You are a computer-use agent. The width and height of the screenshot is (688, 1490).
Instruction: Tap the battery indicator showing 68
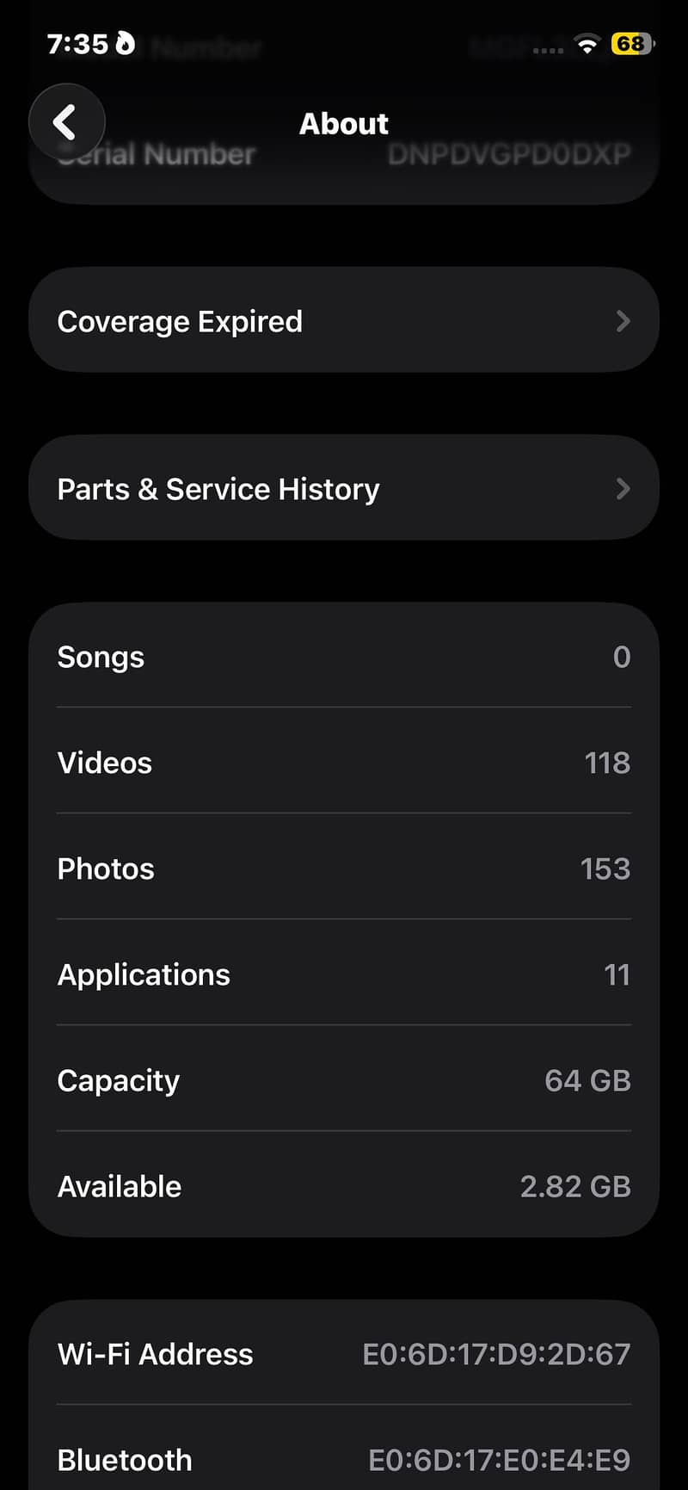click(x=632, y=44)
